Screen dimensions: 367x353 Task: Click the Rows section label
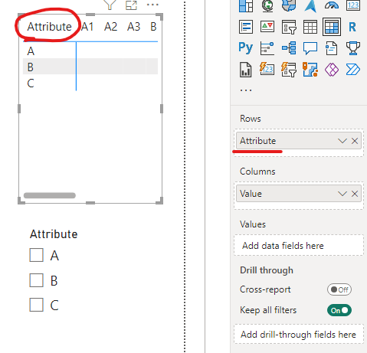pos(251,119)
